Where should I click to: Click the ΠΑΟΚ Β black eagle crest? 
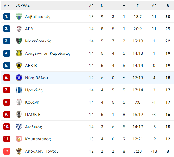click(19, 115)
